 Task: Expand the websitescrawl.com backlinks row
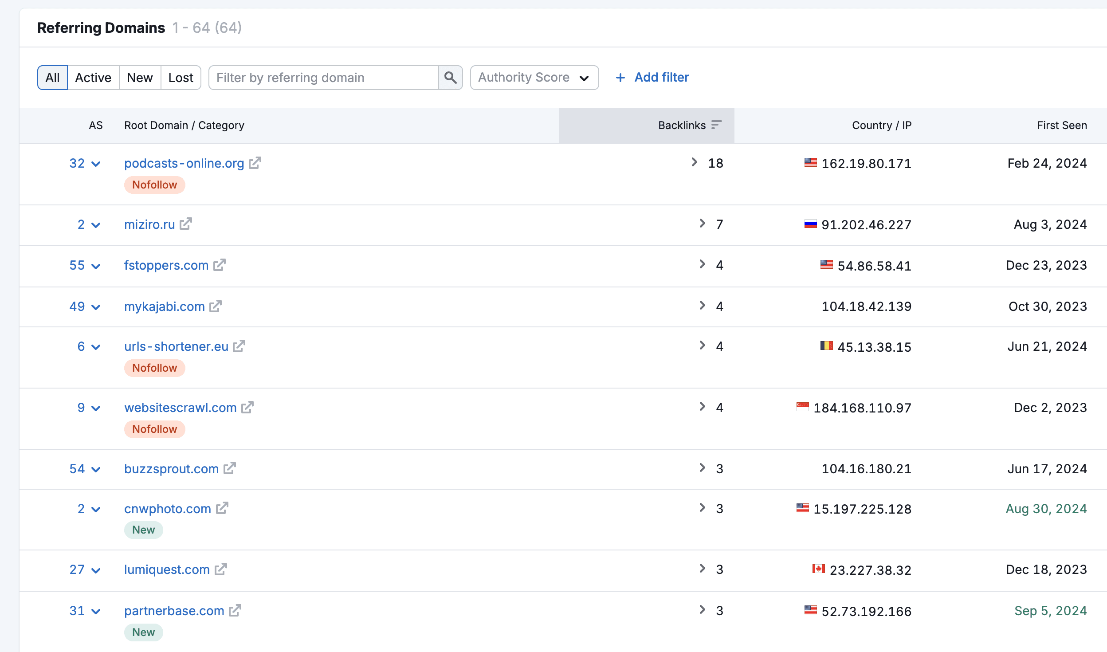(x=702, y=407)
